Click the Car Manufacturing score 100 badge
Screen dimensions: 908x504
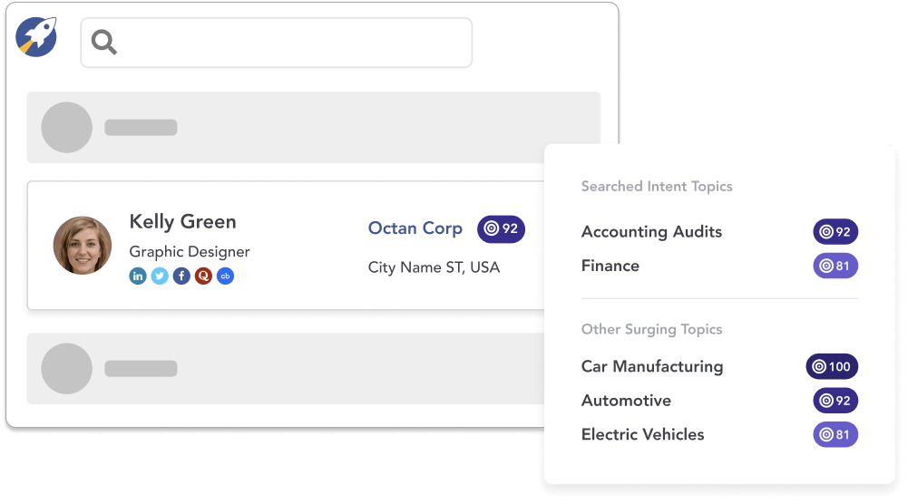[x=832, y=367]
